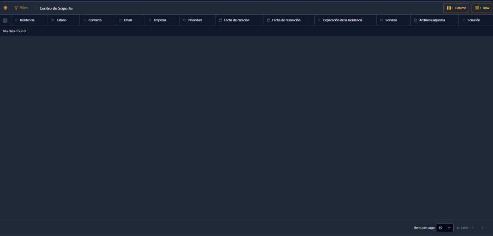Click the Filters funnel icon
The width and height of the screenshot is (493, 236).
pos(16,8)
